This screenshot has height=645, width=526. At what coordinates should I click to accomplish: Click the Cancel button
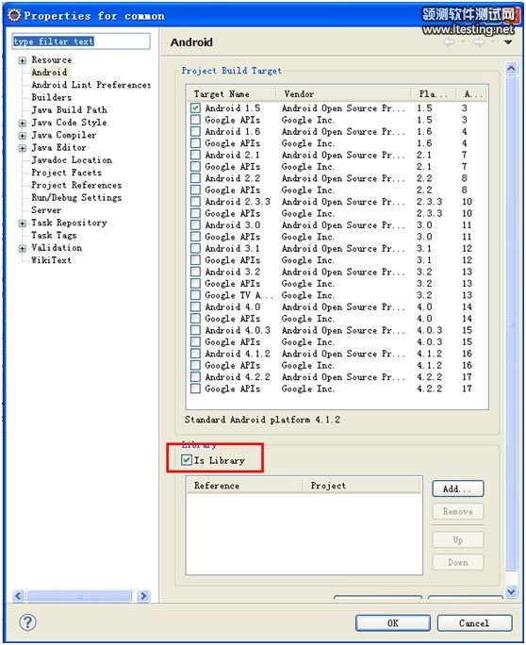[x=474, y=622]
